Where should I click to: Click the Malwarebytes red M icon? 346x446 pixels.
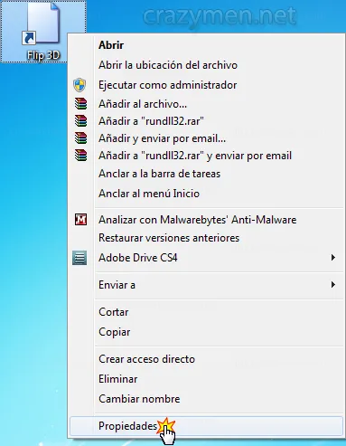tap(80, 220)
